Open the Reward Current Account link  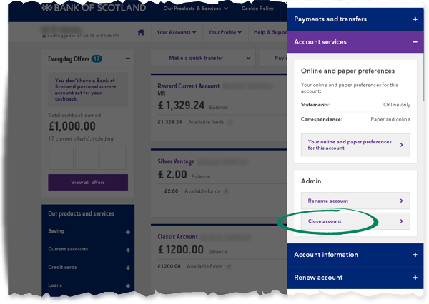pyautogui.click(x=189, y=86)
